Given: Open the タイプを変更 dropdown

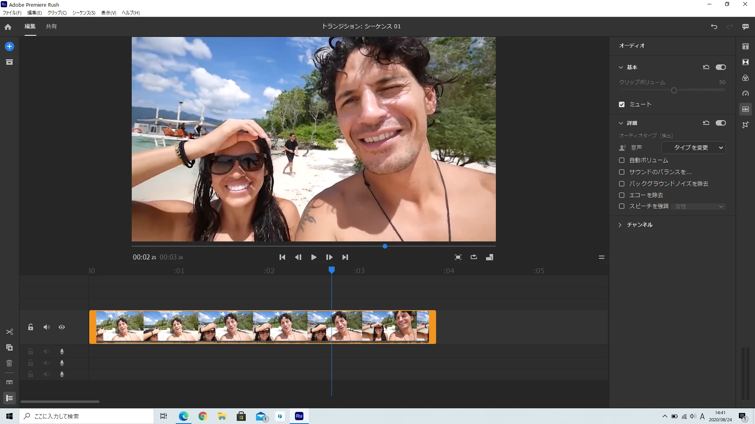Looking at the screenshot, I should pos(694,148).
